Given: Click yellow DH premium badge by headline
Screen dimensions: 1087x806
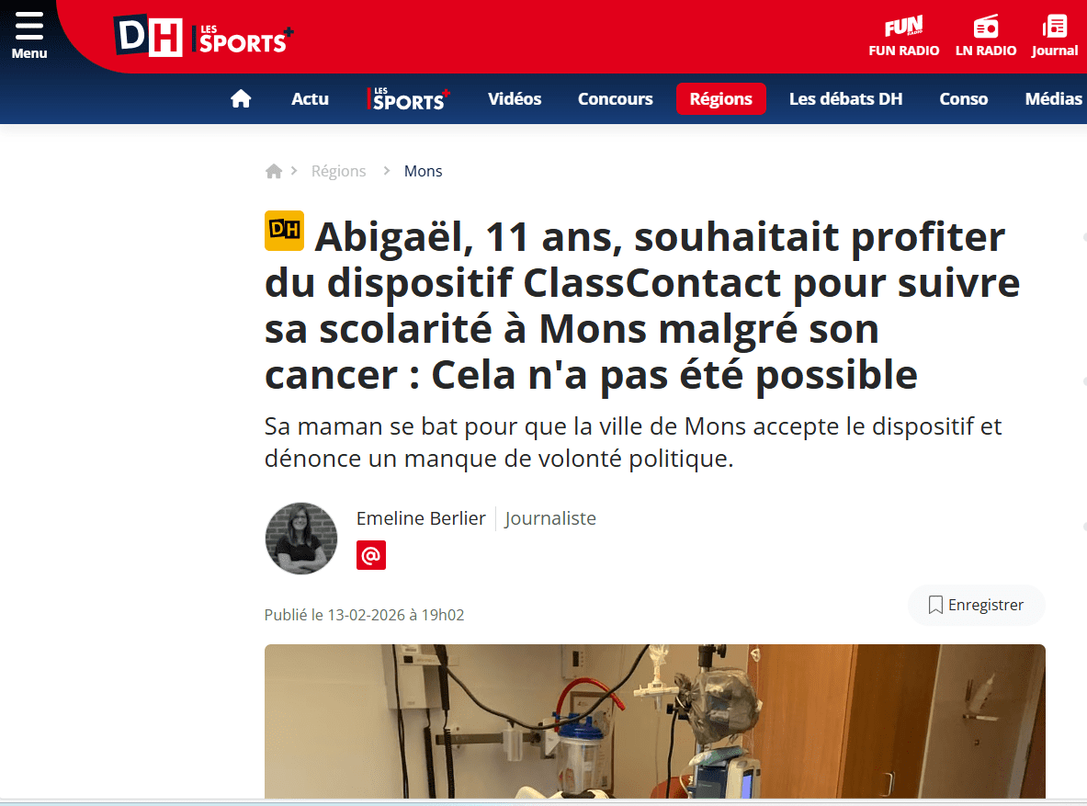Looking at the screenshot, I should point(284,231).
